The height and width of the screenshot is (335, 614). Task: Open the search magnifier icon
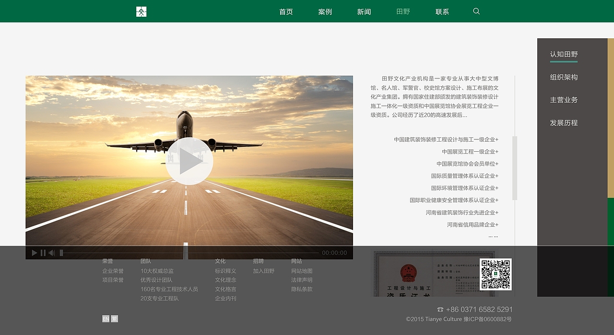(476, 11)
